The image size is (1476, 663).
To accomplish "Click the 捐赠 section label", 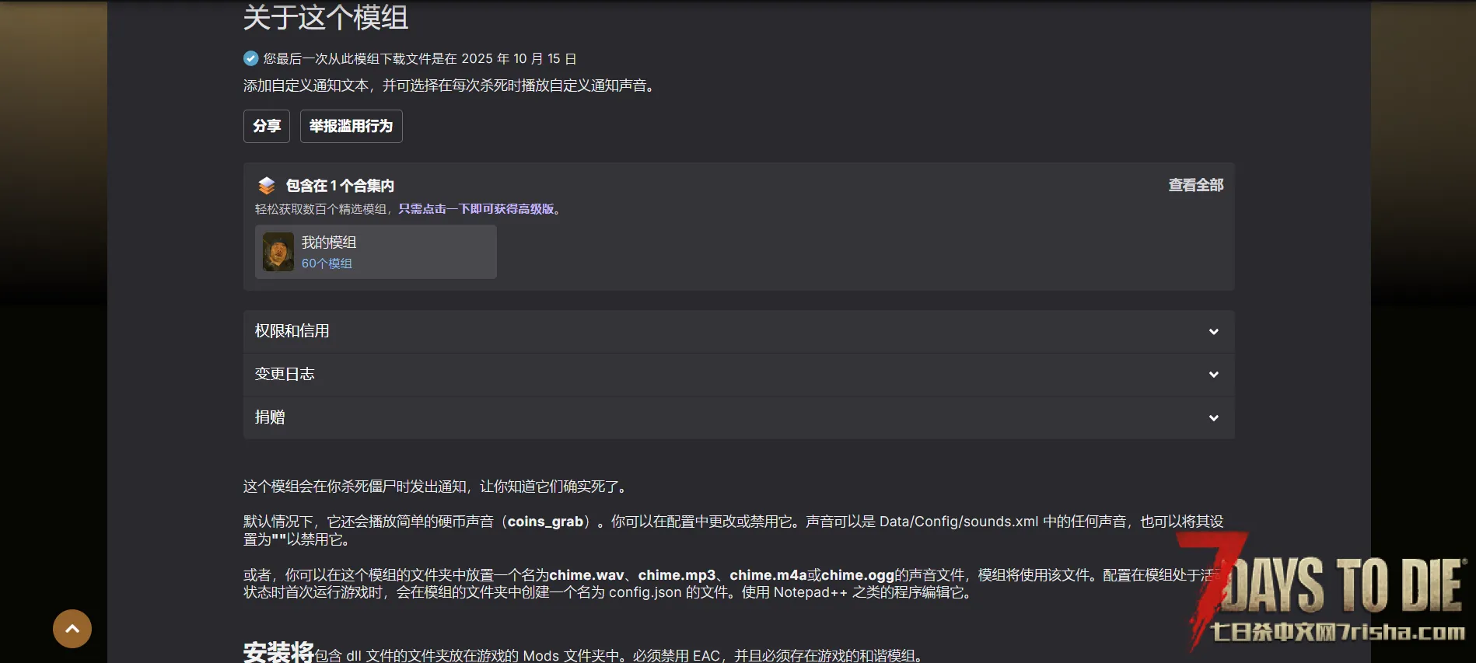I will [x=270, y=417].
